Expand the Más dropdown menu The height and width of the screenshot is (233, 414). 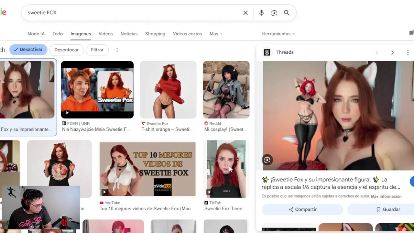coord(216,34)
